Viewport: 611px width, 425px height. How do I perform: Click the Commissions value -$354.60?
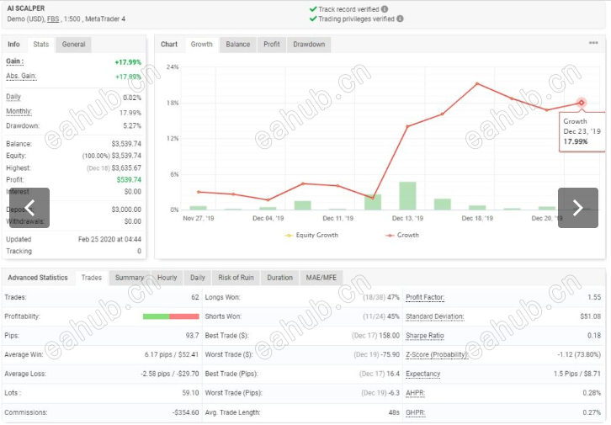(x=185, y=412)
